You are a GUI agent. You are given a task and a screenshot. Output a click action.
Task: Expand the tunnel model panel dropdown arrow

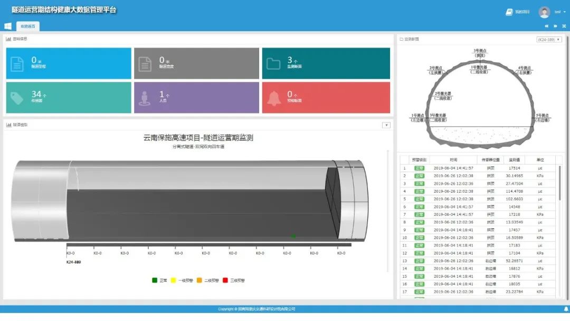(x=386, y=125)
